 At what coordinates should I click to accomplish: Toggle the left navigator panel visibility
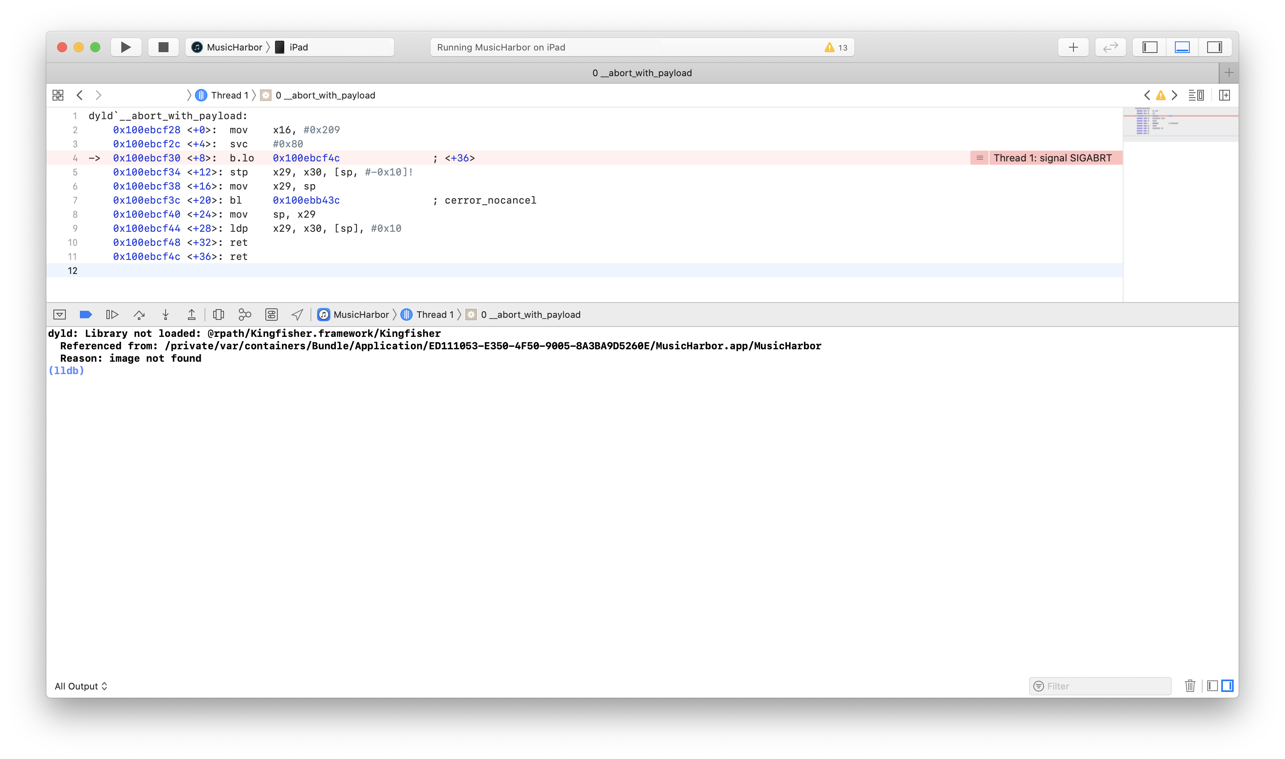[1150, 46]
